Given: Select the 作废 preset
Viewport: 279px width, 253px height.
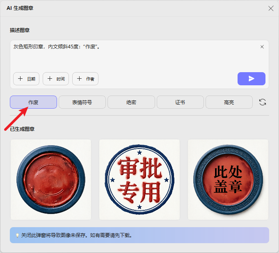Looking at the screenshot, I should (33, 102).
